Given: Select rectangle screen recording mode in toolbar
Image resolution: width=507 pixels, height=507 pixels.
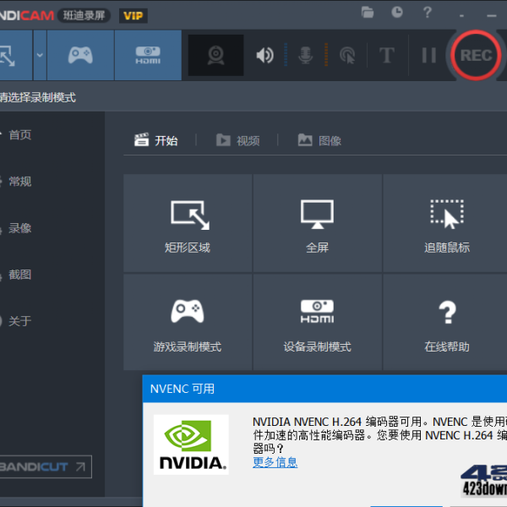Looking at the screenshot, I should 15,55.
